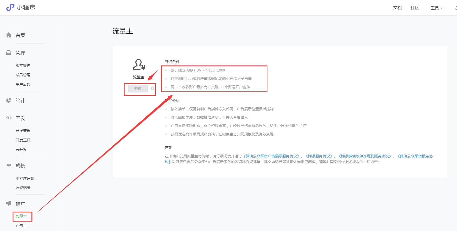Click the 统计 pie chart icon
457x231 pixels.
(x=9, y=100)
